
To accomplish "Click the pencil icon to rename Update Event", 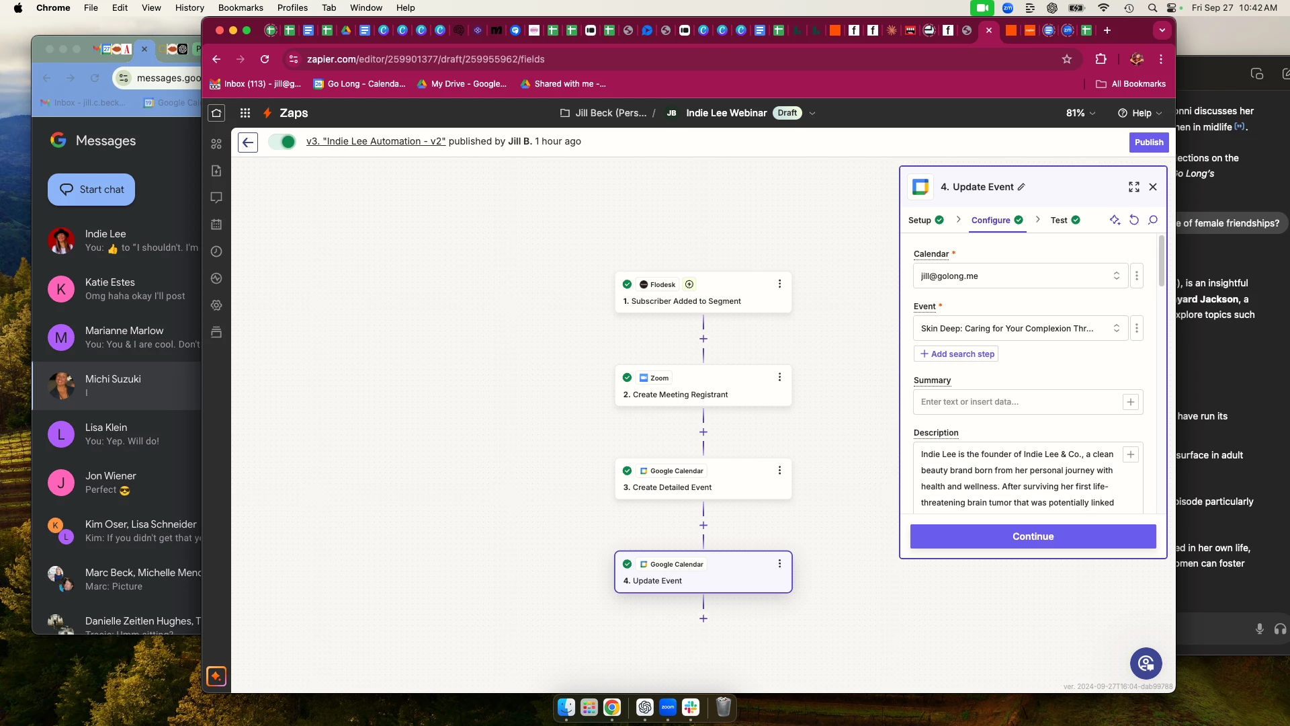I will tap(1021, 187).
